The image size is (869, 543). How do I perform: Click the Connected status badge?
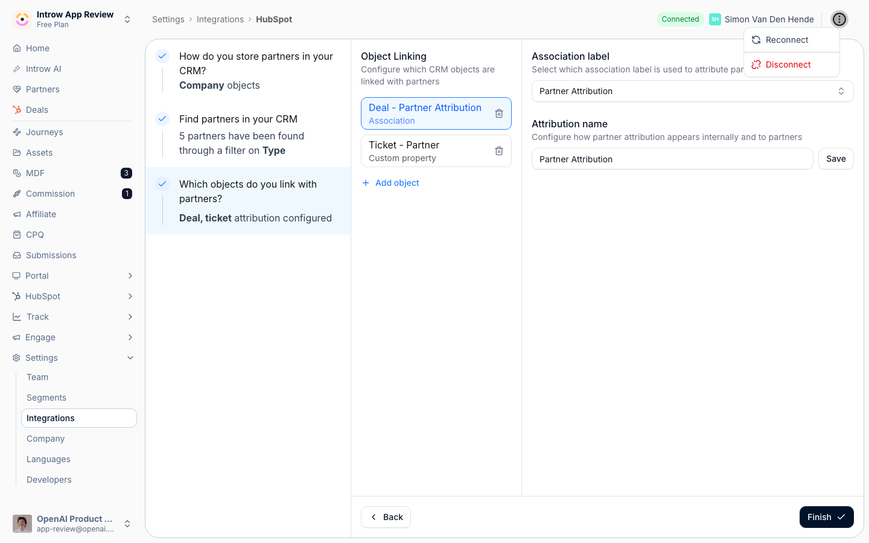click(x=680, y=19)
